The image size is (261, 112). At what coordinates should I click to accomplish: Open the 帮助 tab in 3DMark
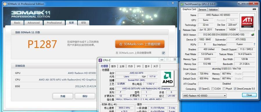click(x=84, y=23)
